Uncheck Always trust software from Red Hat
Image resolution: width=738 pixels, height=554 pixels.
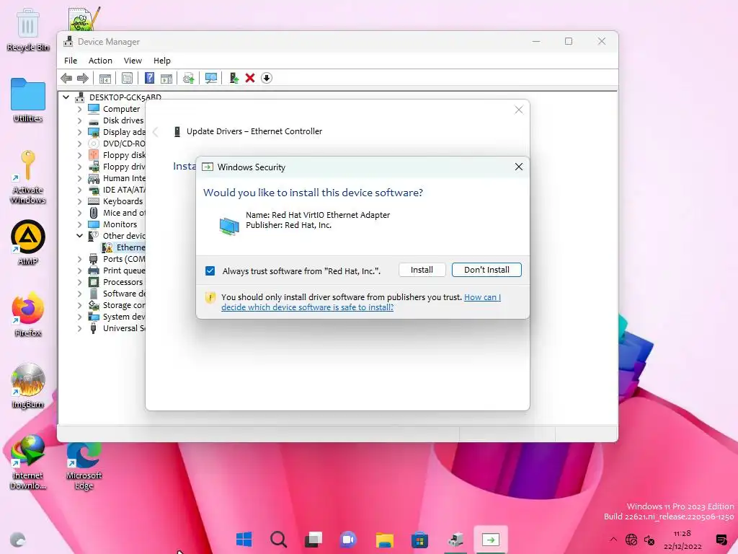click(x=210, y=271)
